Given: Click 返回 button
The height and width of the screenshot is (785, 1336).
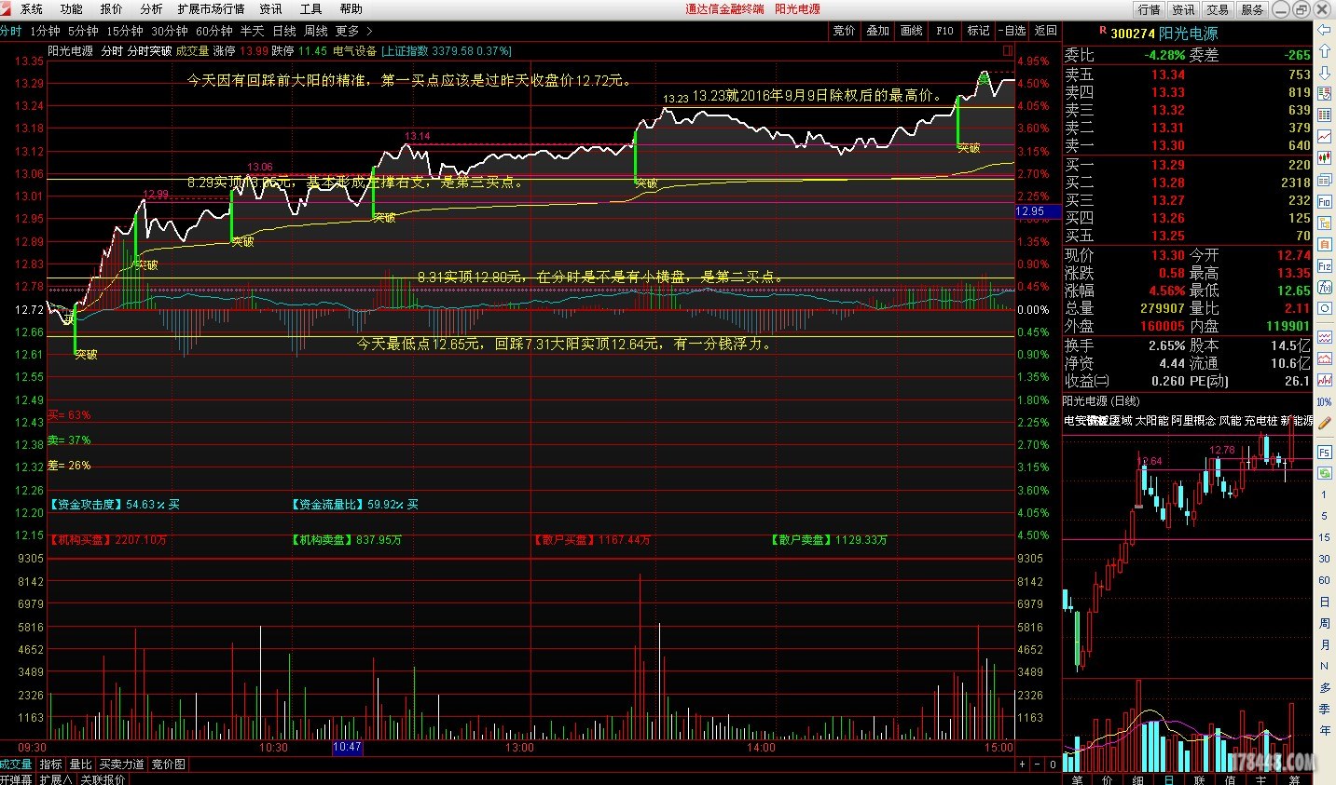Looking at the screenshot, I should point(1046,31).
